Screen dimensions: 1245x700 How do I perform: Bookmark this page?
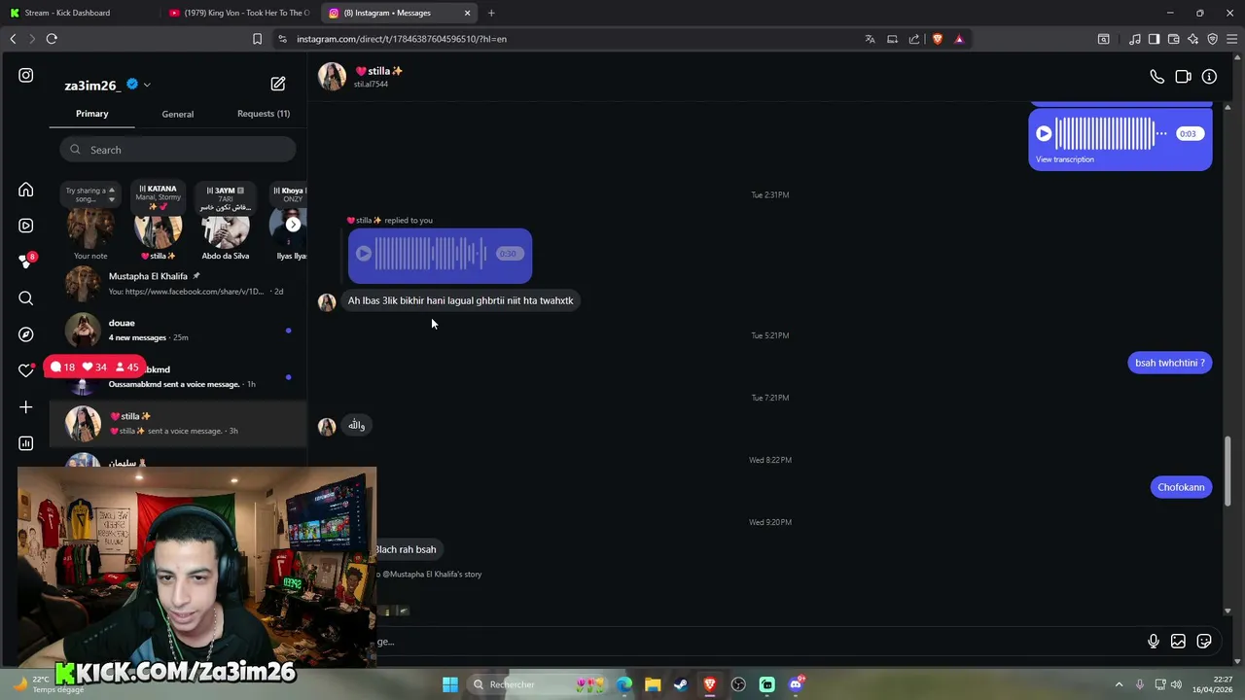pos(257,39)
